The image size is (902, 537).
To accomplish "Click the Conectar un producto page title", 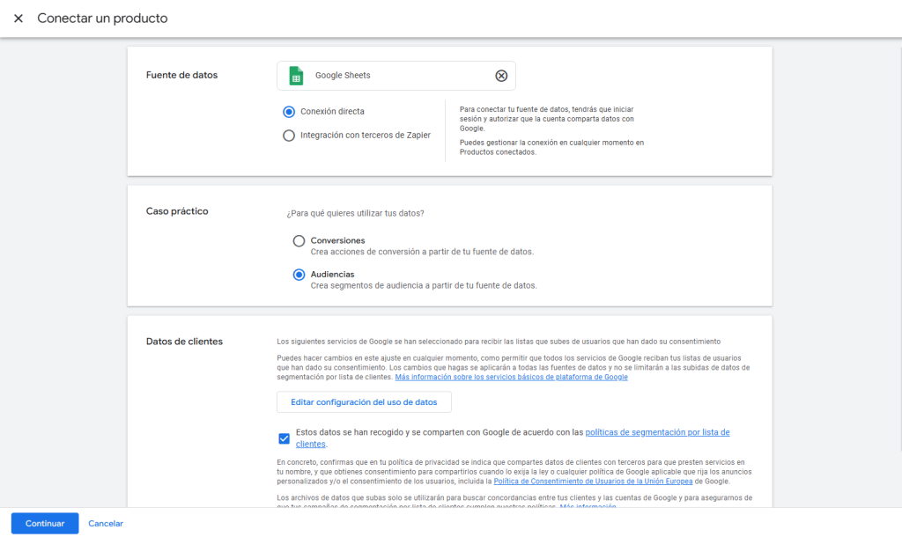I will click(102, 18).
